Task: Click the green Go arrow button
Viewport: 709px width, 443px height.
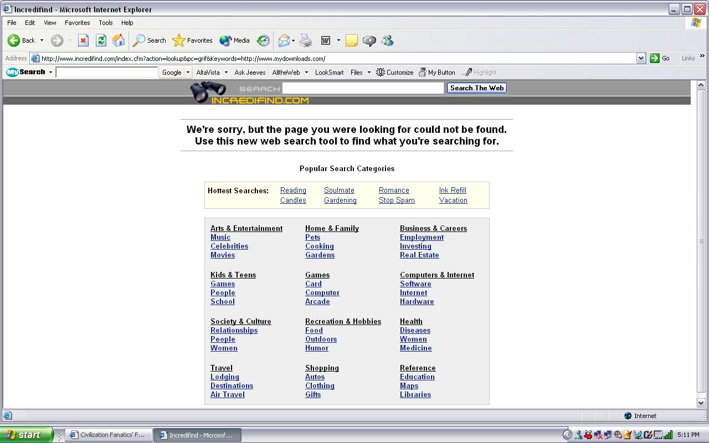Action: coord(660,58)
